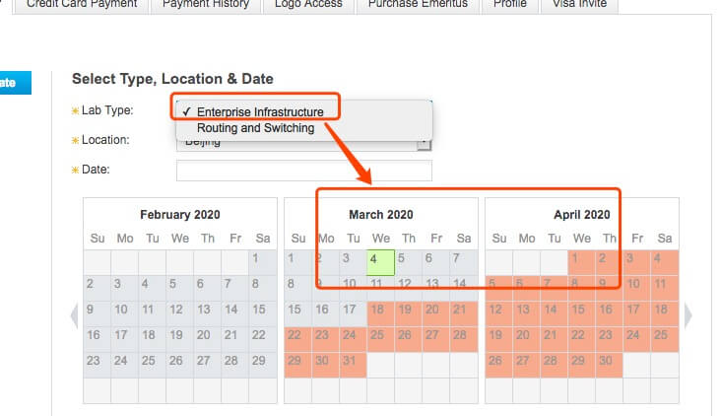Choose April 30 date cell
This screenshot has width=720, height=416.
[x=609, y=361]
